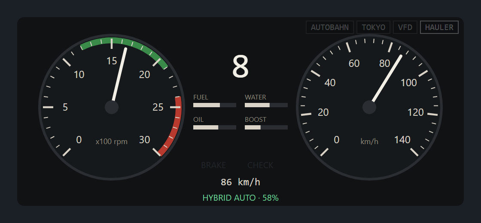
Task: Click the 'x100 rpm' label on tachometer
Action: tap(111, 142)
